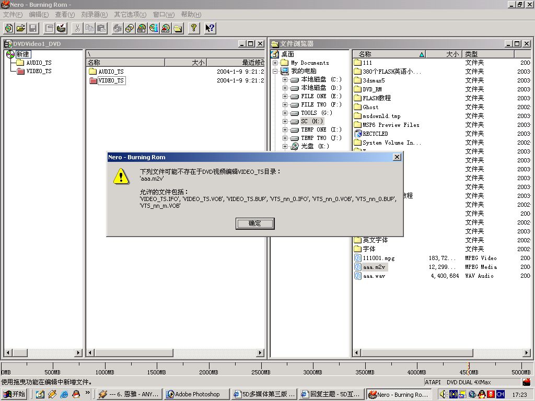Select the 'MSP6 Preview Files' folder
Viewport: 535px width, 401px height.
point(387,125)
